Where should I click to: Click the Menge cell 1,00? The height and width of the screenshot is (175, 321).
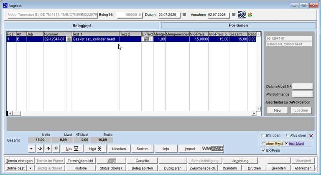(159, 39)
